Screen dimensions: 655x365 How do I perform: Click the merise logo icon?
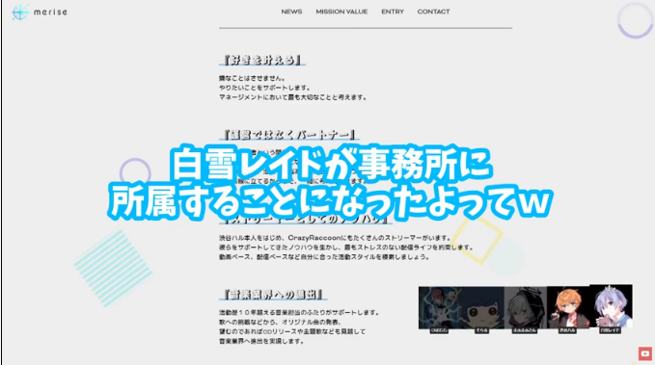[x=19, y=13]
